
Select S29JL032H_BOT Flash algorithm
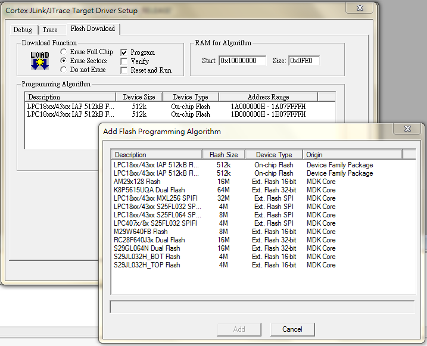(x=263, y=257)
